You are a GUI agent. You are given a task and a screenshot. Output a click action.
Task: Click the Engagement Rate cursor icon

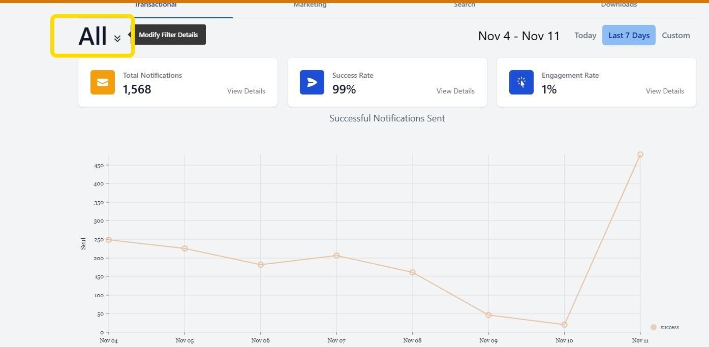click(521, 82)
